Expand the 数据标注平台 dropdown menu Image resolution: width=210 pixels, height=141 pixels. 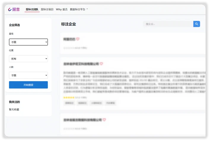coord(79,9)
